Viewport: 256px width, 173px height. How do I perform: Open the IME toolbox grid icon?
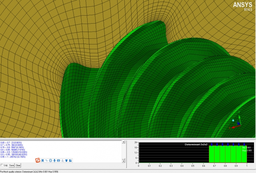point(71,160)
